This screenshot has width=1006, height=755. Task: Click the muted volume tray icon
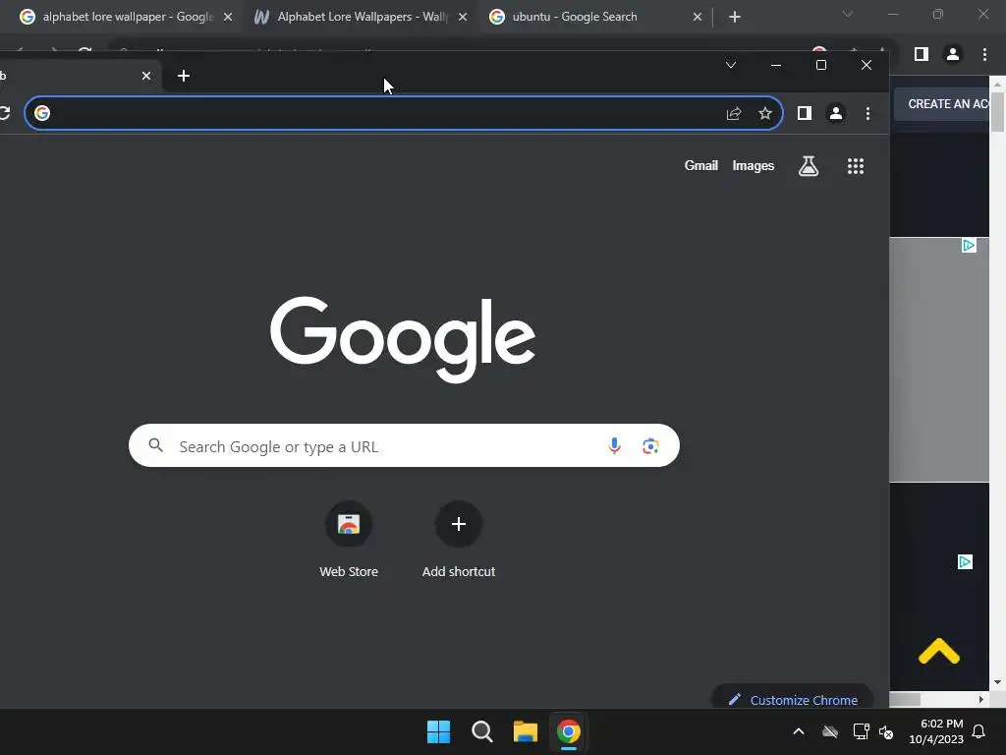[886, 731]
